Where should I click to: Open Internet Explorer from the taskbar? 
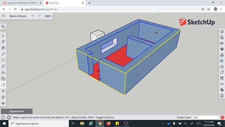91,123
